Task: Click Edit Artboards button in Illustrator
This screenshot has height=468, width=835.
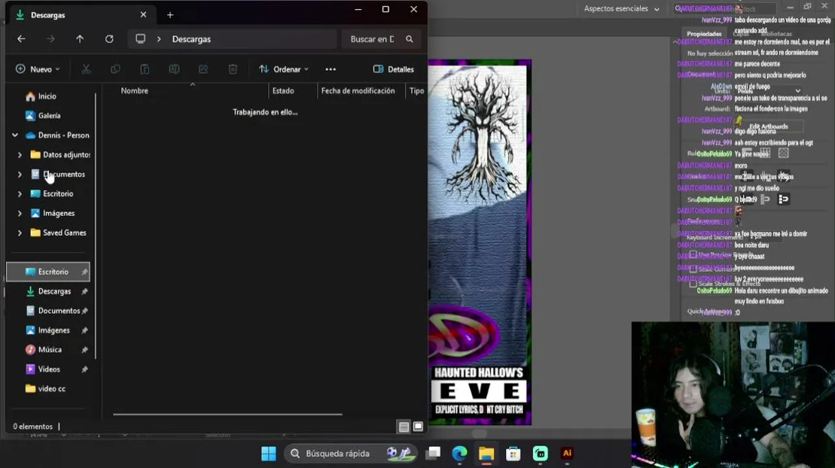Action: (768, 127)
